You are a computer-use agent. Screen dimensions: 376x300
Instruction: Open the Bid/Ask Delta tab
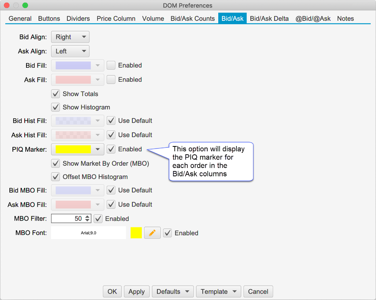click(269, 19)
